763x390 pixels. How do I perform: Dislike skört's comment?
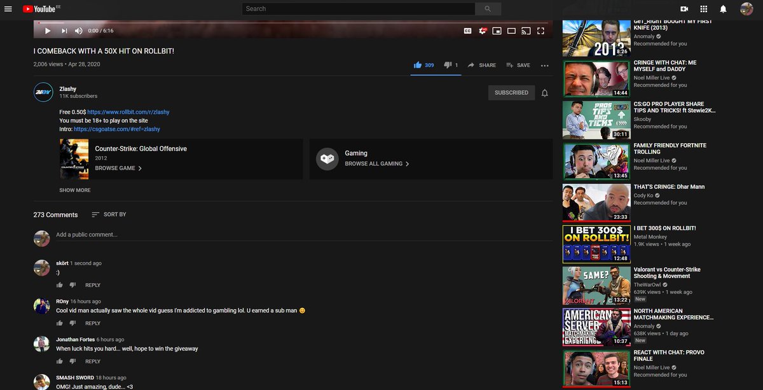[72, 285]
